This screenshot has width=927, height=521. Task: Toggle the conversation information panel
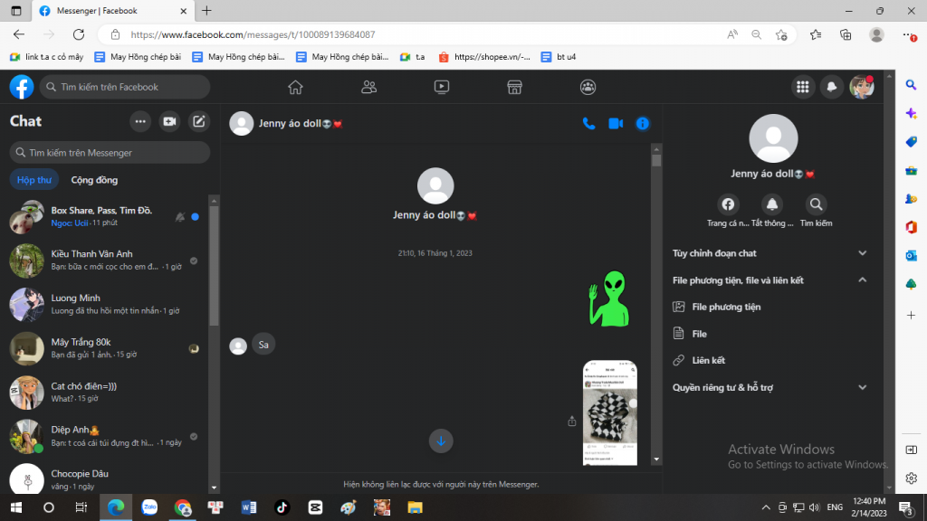(x=643, y=124)
